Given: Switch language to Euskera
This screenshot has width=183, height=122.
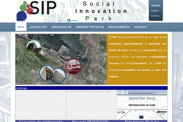Looking at the screenshot, I should point(155,16).
